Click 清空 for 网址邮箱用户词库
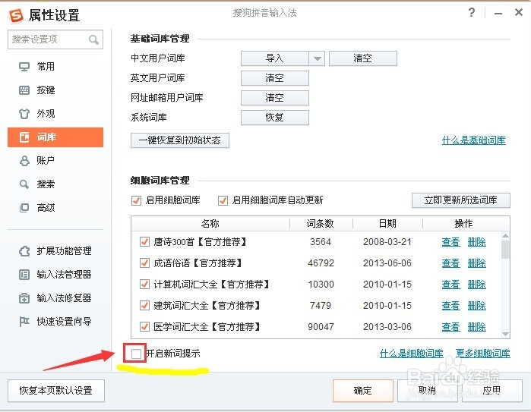This screenshot has height=412, width=531. point(275,98)
